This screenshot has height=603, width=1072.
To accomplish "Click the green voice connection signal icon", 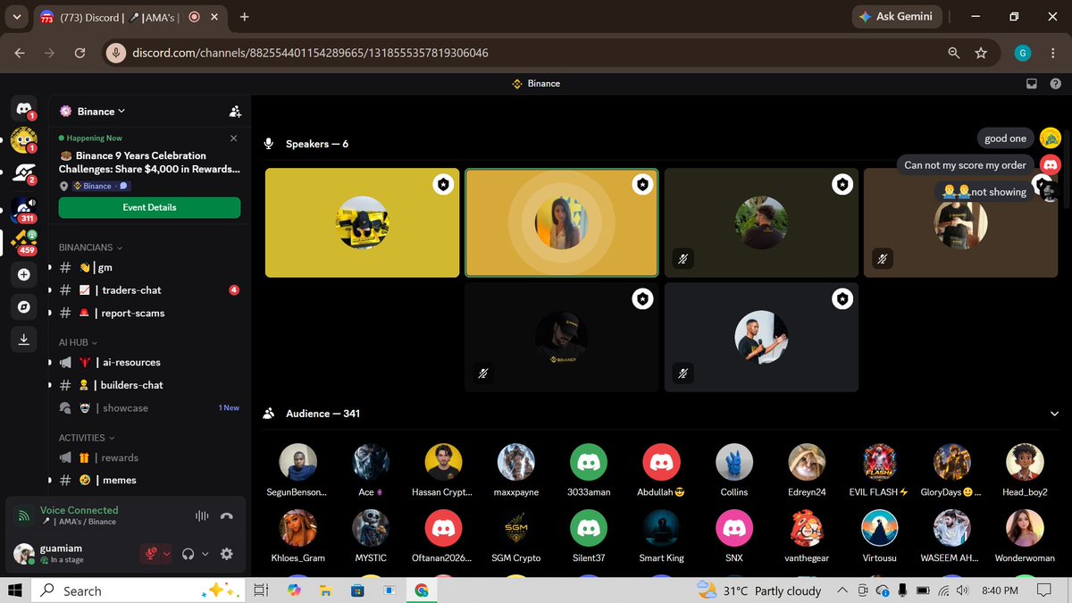I will [23, 515].
